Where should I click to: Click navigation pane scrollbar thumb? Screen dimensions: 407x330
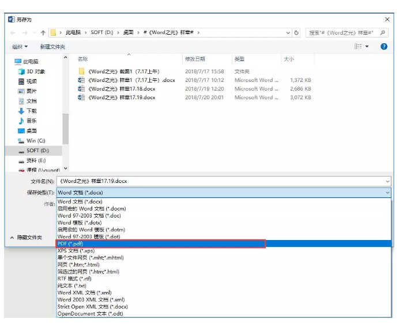65,129
